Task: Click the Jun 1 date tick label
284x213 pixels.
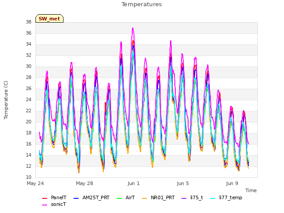Action: pos(134,183)
